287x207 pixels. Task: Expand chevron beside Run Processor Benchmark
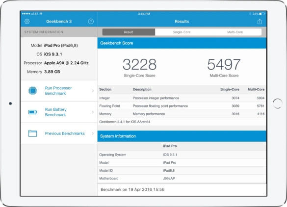(93, 91)
